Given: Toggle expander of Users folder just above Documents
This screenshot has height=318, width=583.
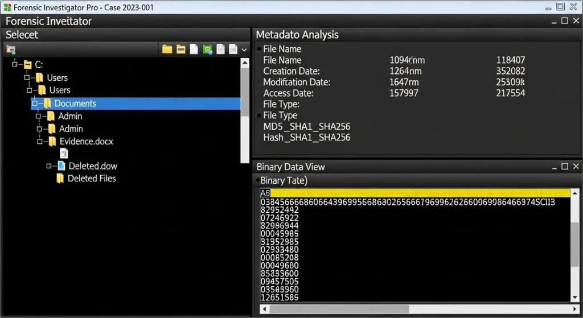Looking at the screenshot, I should point(30,90).
